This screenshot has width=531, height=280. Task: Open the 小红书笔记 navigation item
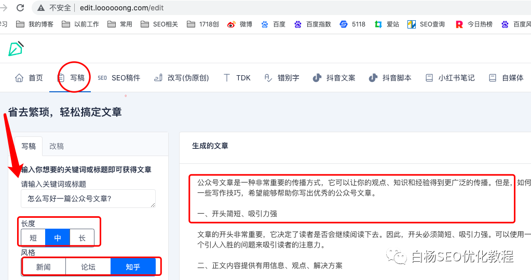pyautogui.click(x=450, y=78)
